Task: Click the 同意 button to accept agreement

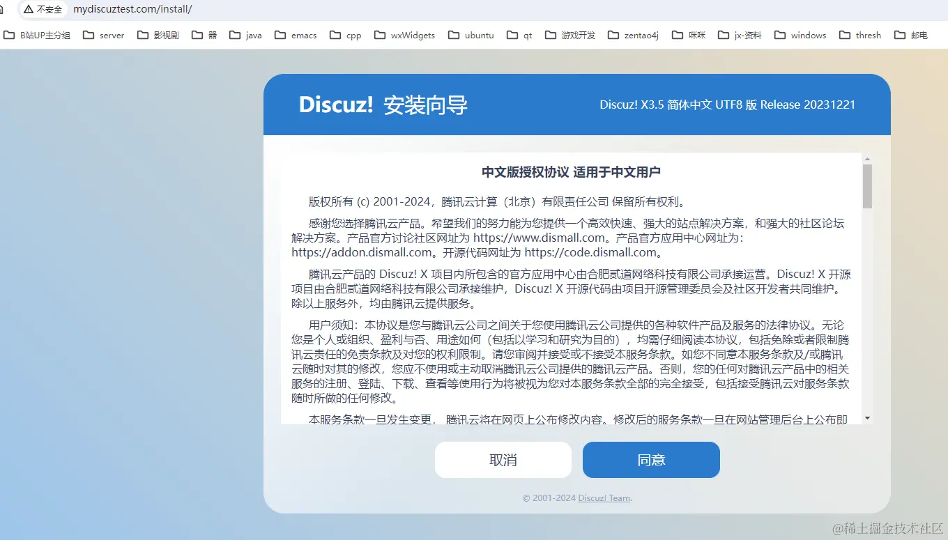Action: (x=651, y=460)
